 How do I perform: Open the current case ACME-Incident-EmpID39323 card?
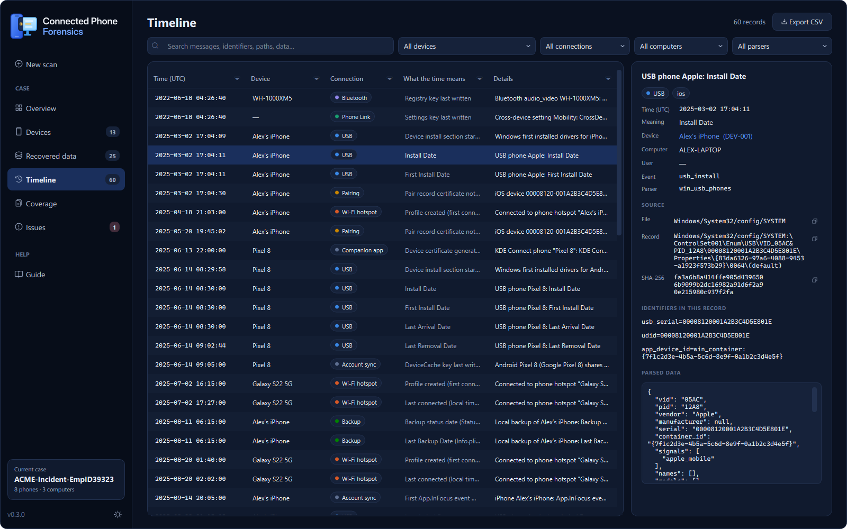point(66,479)
